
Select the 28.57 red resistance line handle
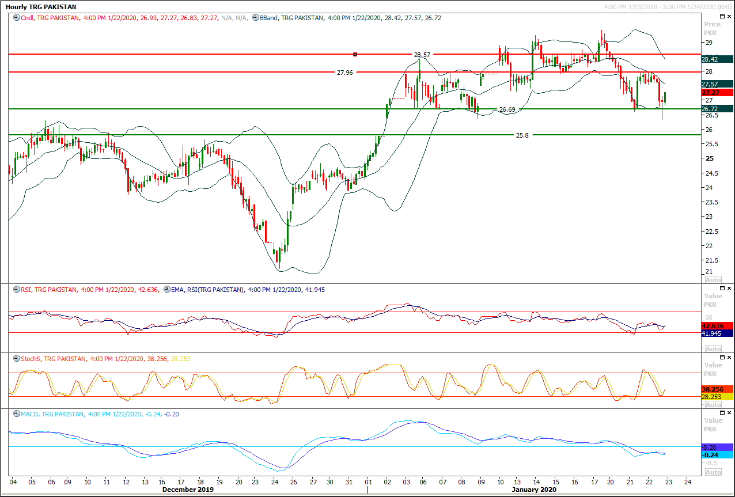tap(355, 54)
